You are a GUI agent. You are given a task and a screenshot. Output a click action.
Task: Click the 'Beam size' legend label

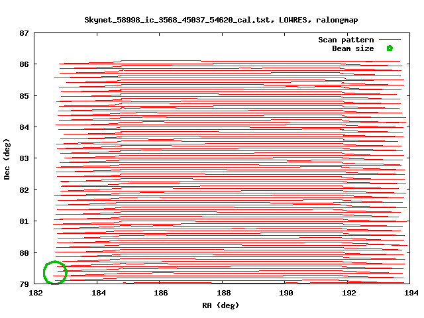(353, 48)
